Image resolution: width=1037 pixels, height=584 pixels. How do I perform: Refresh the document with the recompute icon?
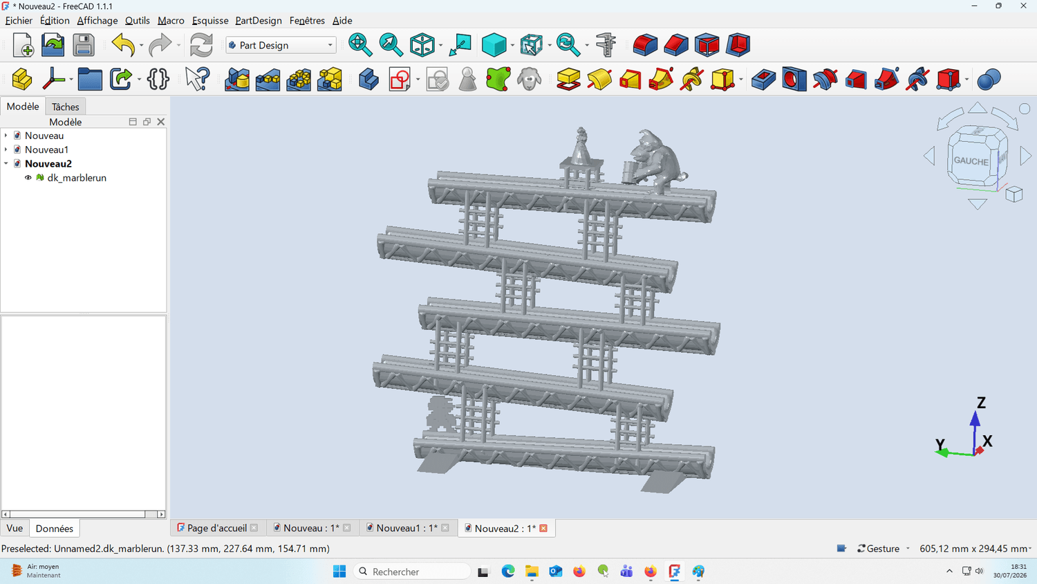pos(201,45)
